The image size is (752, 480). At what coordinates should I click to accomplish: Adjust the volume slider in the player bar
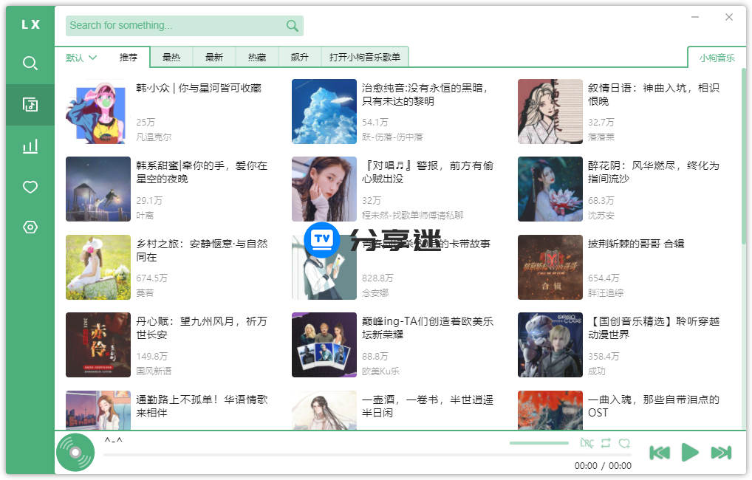(x=539, y=442)
